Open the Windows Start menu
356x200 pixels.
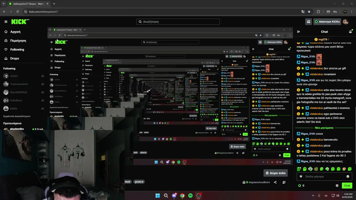coord(158,196)
